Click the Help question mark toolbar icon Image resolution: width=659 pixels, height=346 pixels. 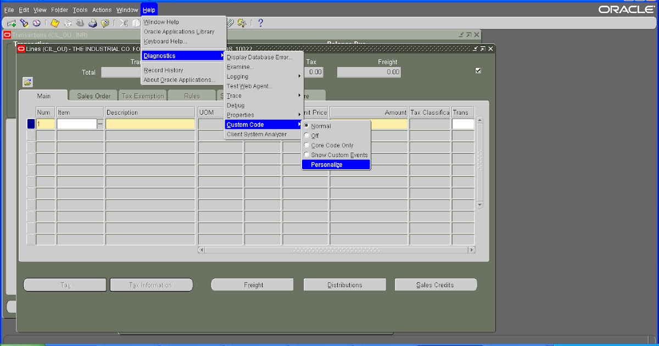(x=260, y=23)
